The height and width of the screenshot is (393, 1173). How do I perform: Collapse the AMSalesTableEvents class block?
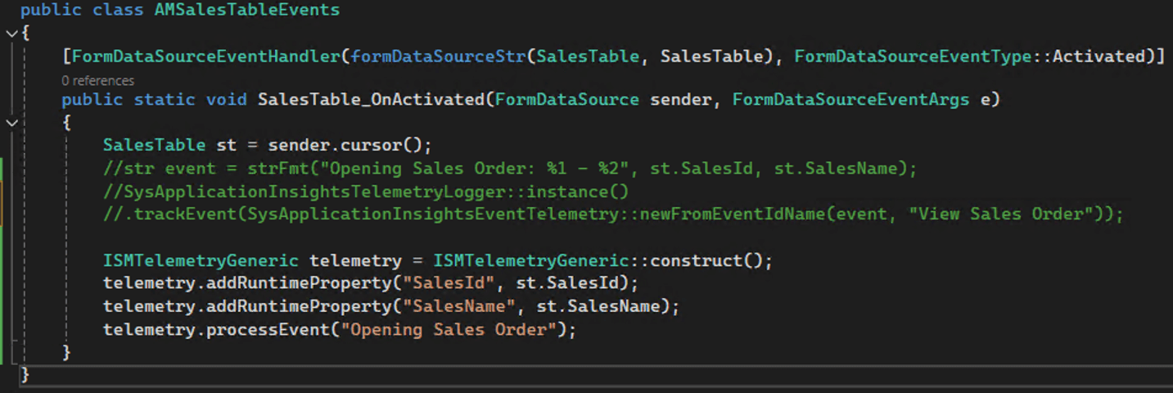[11, 34]
